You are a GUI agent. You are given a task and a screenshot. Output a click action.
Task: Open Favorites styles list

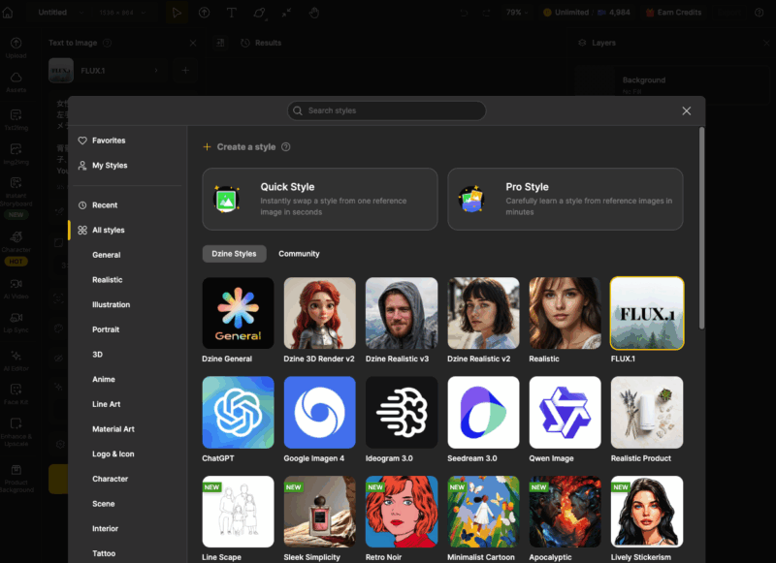102,141
